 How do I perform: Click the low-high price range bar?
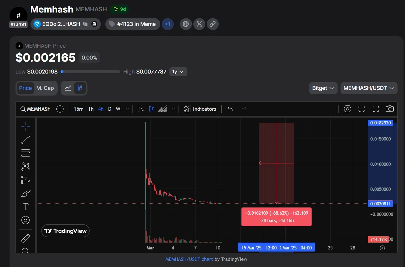pos(90,72)
